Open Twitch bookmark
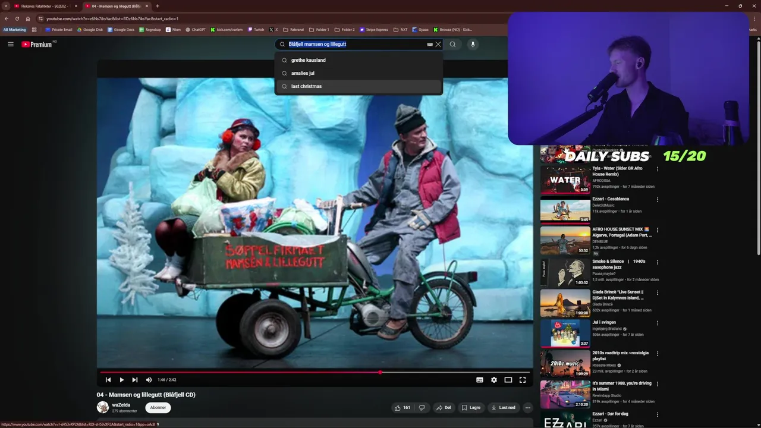This screenshot has width=761, height=428. [256, 29]
